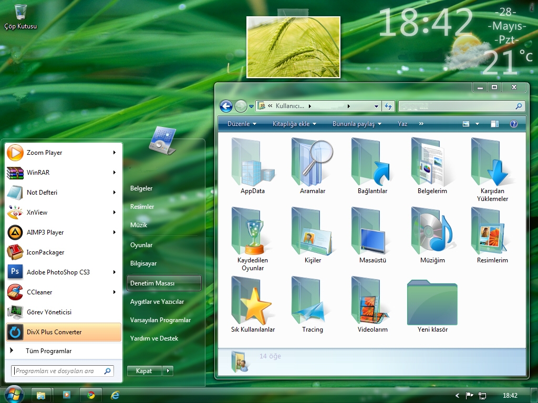Click the change view icon in Explorer

[465, 124]
